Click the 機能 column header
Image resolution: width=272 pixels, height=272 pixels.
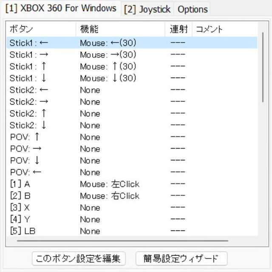coord(120,29)
